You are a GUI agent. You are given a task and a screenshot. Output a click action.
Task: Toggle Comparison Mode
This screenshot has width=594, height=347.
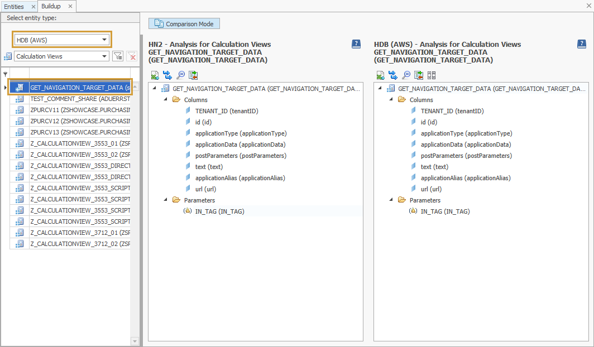click(x=184, y=23)
